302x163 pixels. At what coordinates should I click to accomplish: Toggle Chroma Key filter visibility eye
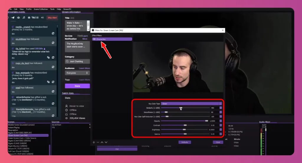pyautogui.click(x=94, y=39)
